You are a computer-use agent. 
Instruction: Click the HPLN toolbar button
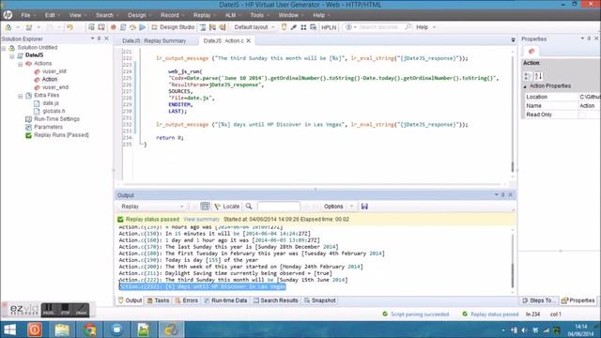[x=329, y=27]
